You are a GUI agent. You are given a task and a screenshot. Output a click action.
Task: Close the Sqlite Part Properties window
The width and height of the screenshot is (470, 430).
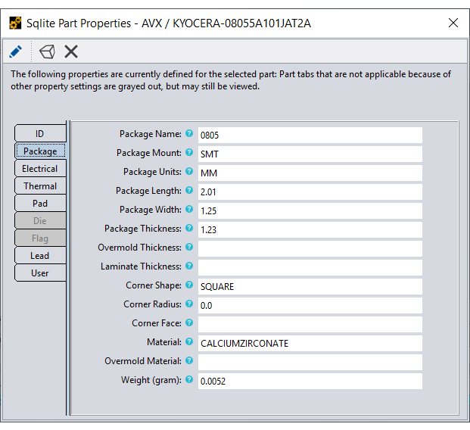tap(453, 23)
